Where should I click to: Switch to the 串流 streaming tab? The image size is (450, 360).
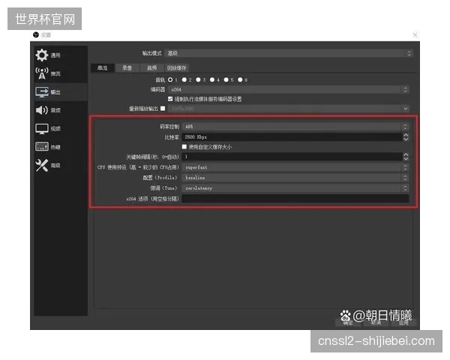(x=103, y=68)
